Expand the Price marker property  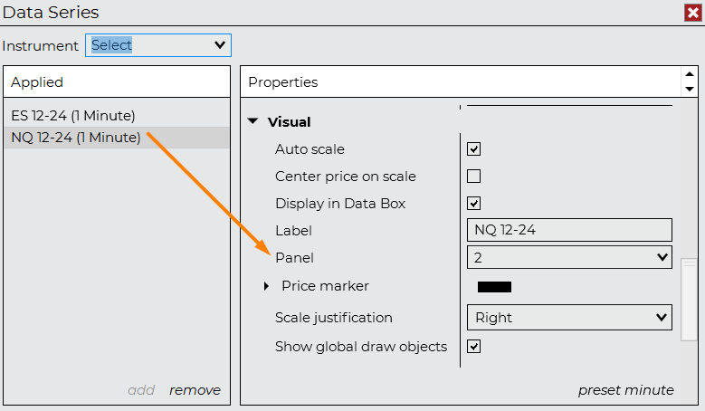266,286
